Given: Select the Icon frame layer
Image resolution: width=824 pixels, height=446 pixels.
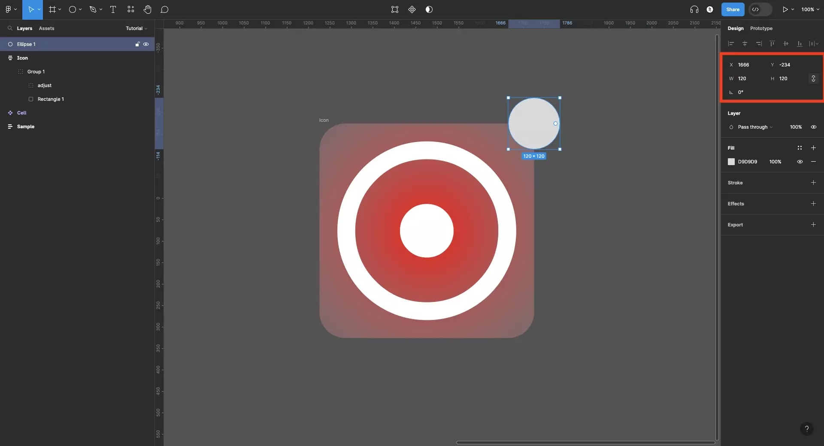Looking at the screenshot, I should (x=77, y=58).
